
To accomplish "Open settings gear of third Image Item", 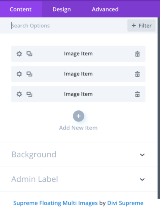I will coord(19,94).
